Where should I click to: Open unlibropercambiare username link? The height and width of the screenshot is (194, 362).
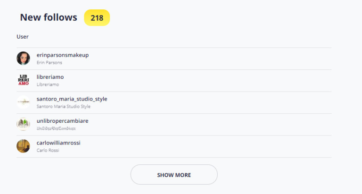62,121
